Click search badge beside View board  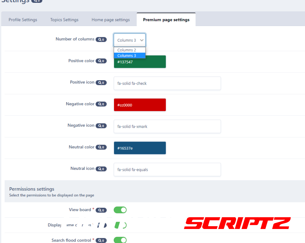tap(101, 210)
